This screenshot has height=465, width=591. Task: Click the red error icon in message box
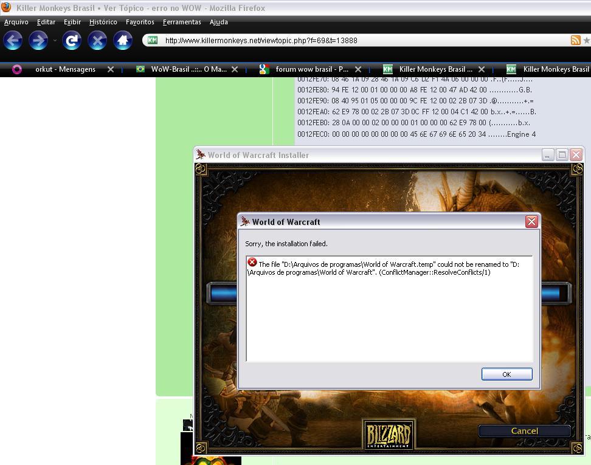pos(252,263)
